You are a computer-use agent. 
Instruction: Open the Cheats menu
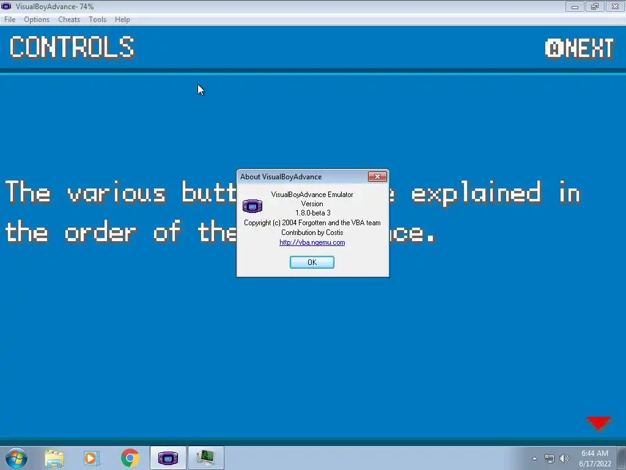tap(69, 19)
